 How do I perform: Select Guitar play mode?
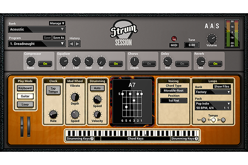[x=25, y=96]
